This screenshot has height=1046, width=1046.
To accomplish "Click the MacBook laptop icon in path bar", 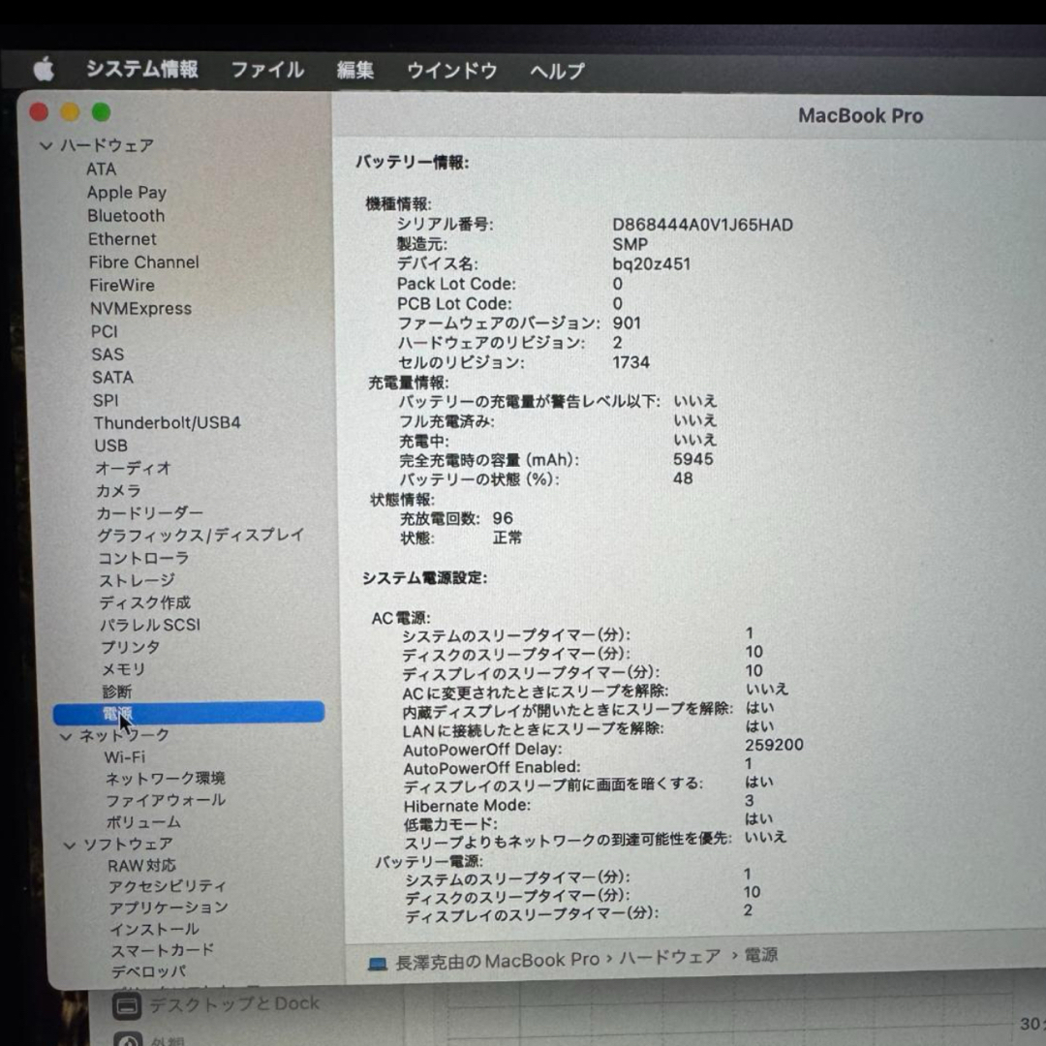I will coord(378,964).
